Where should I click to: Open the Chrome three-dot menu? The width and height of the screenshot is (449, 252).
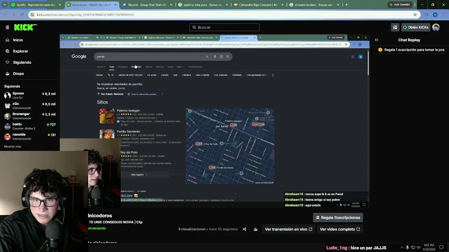coord(444,15)
